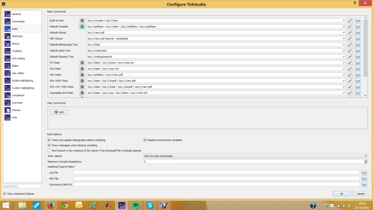373x210 pixels.
Task: Toggle Show messages when starting compiling
Action: tap(49, 145)
